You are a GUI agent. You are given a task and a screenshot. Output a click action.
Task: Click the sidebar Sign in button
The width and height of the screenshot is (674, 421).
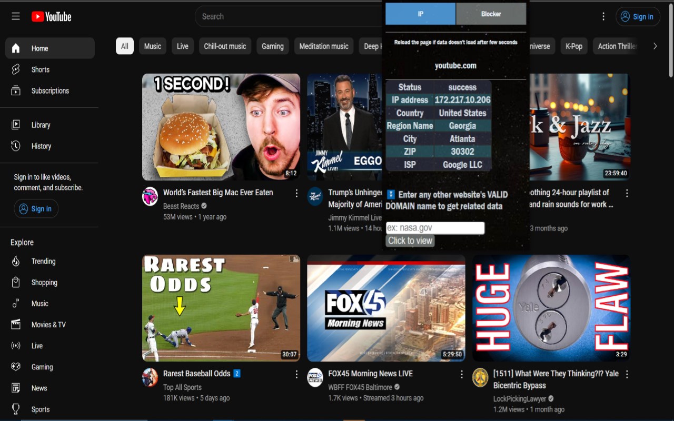(x=36, y=209)
